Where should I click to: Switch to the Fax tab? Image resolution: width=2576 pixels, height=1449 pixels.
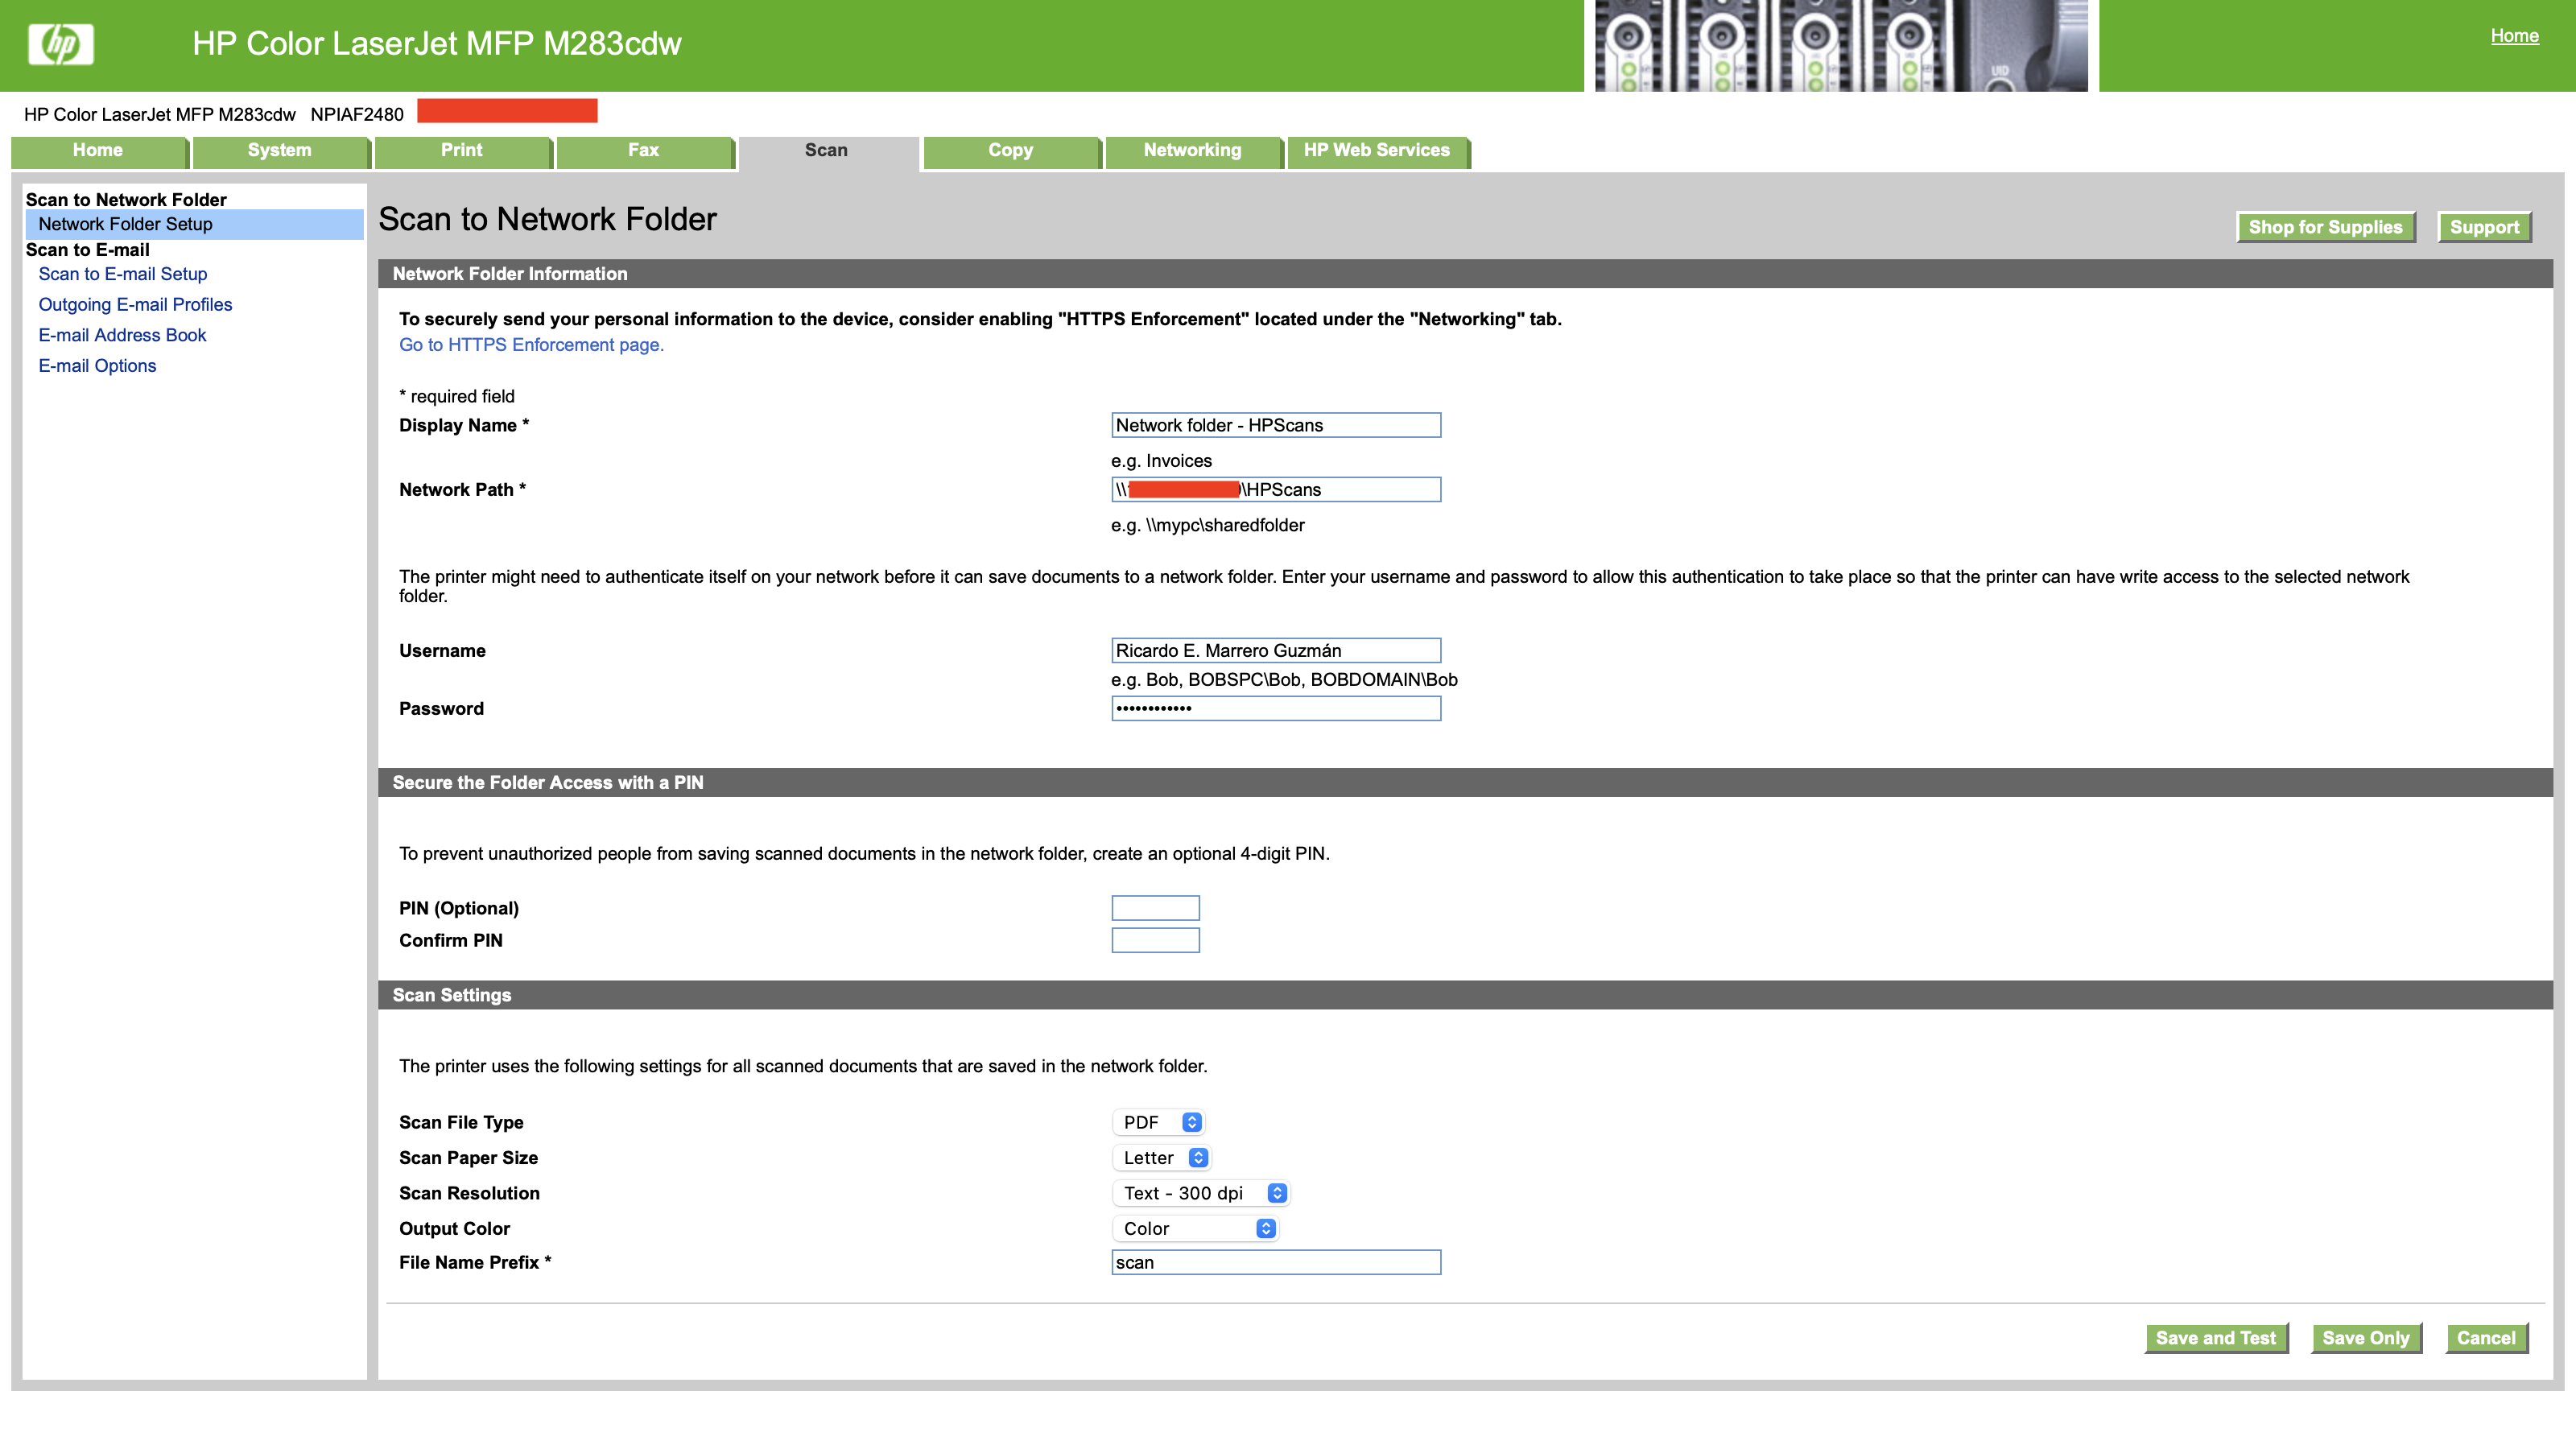(x=644, y=151)
